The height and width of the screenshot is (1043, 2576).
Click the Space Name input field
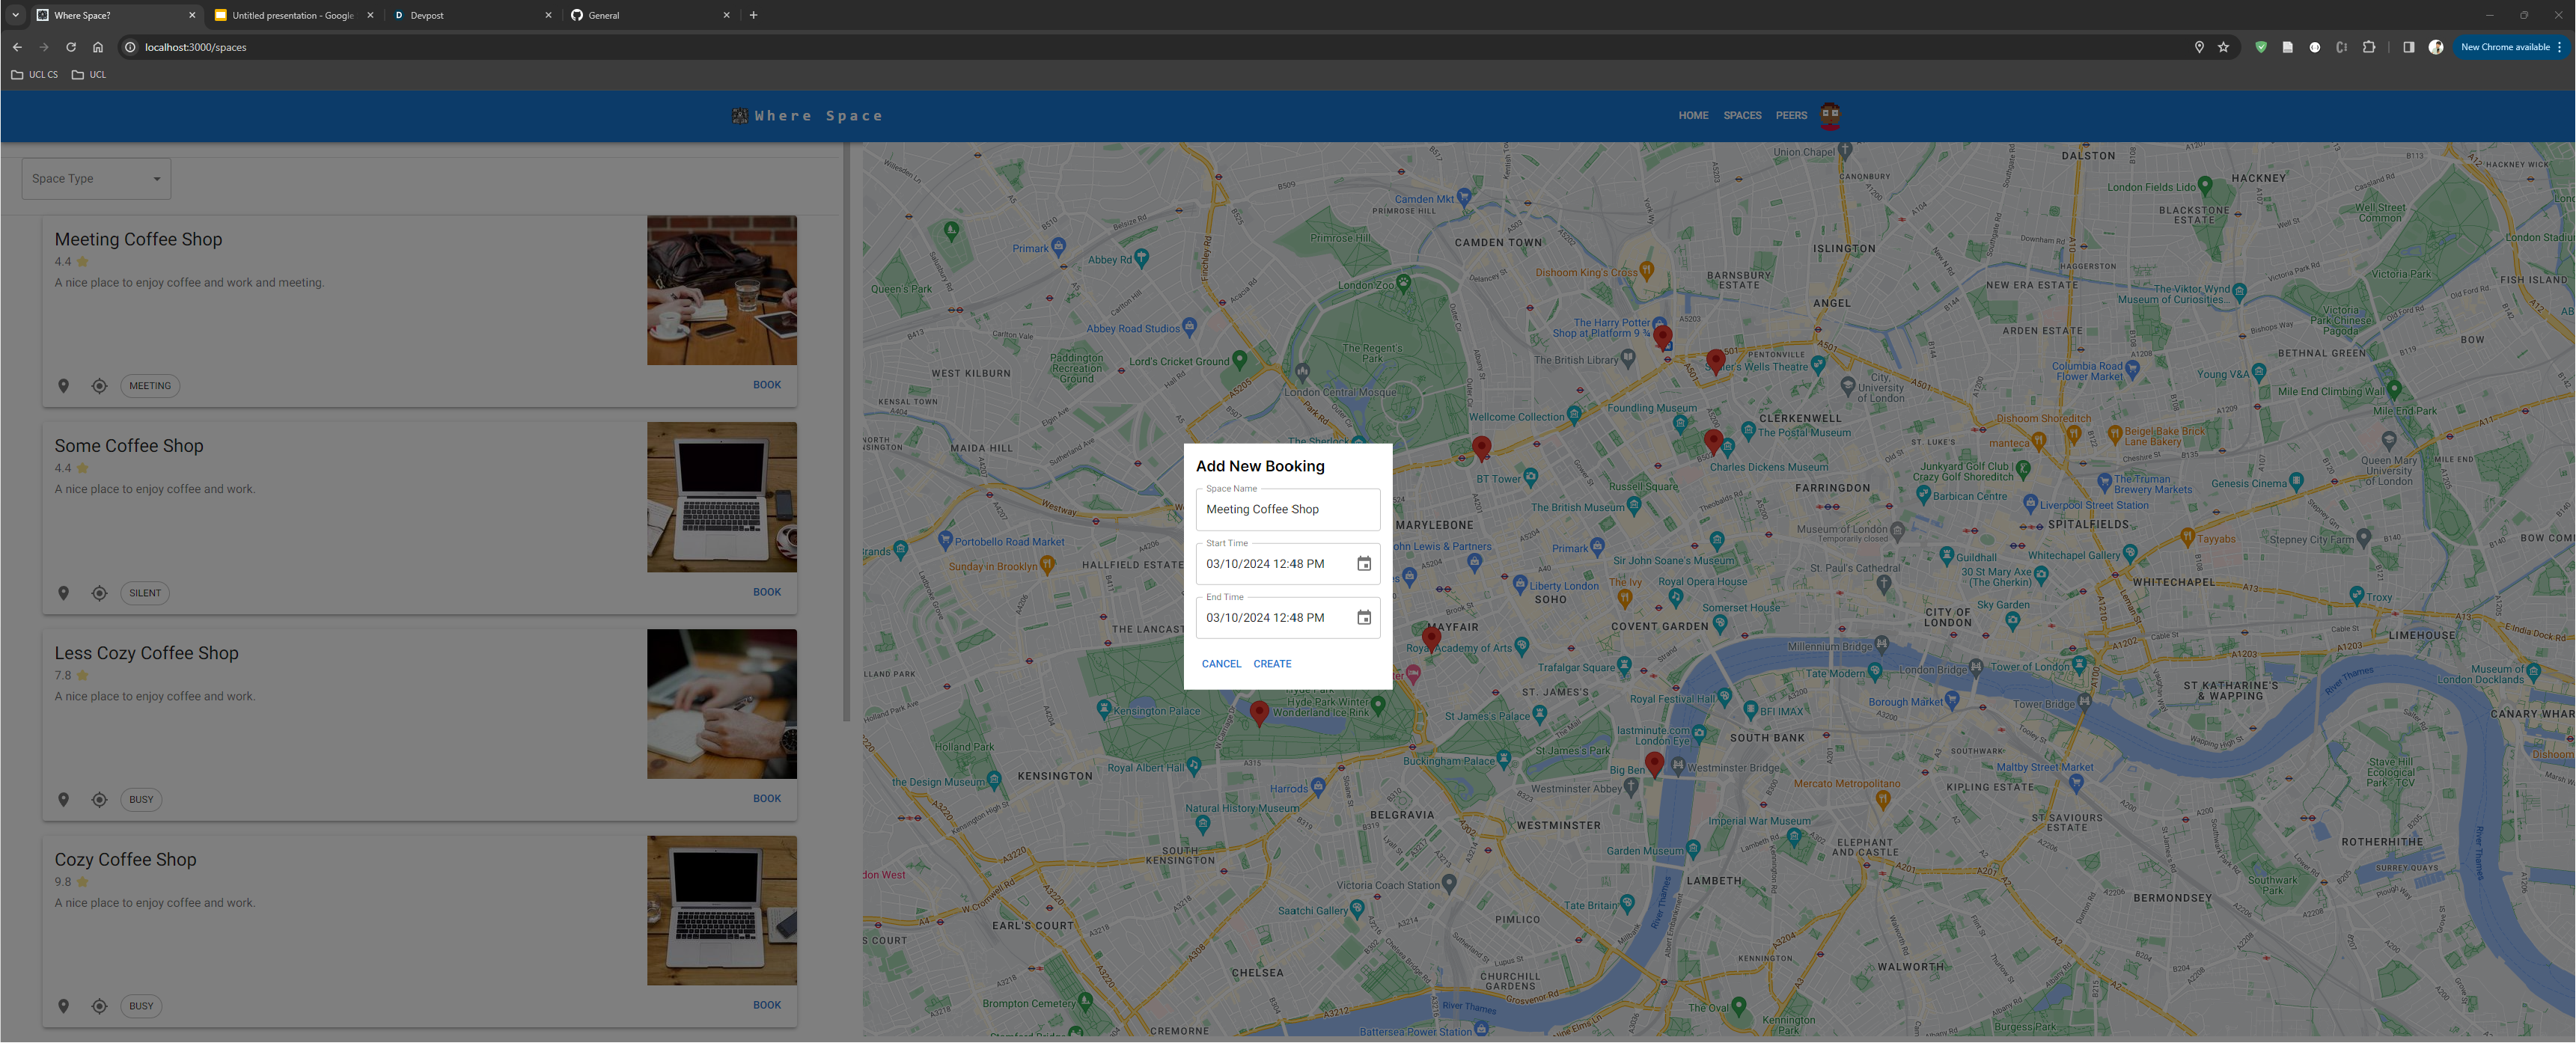point(1287,509)
